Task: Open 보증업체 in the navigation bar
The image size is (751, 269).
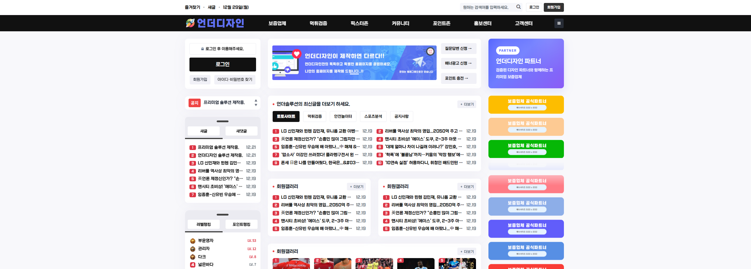Action: pos(277,23)
